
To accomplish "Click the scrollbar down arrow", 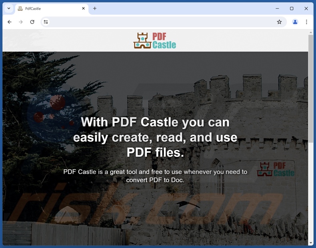I will click(311, 243).
